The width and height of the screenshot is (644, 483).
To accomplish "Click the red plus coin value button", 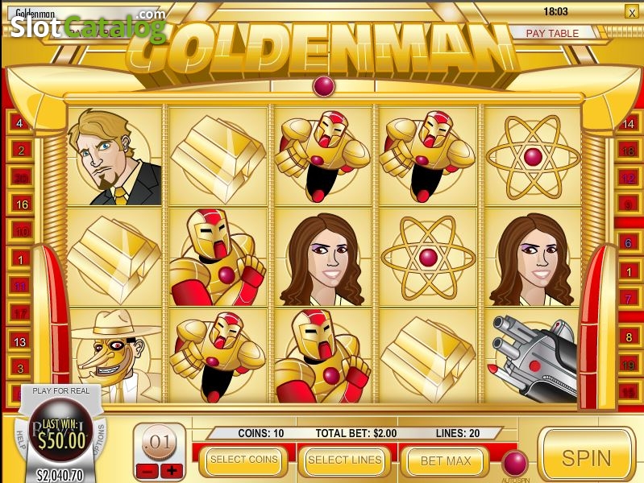I will [x=172, y=470].
